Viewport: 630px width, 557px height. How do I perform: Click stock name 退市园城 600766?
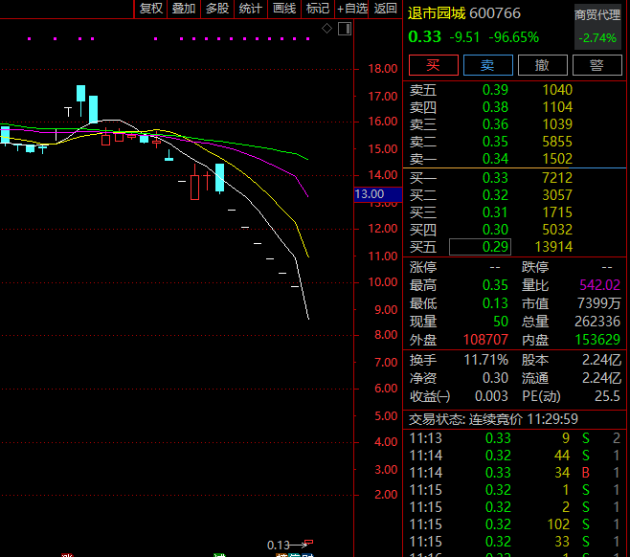(464, 13)
